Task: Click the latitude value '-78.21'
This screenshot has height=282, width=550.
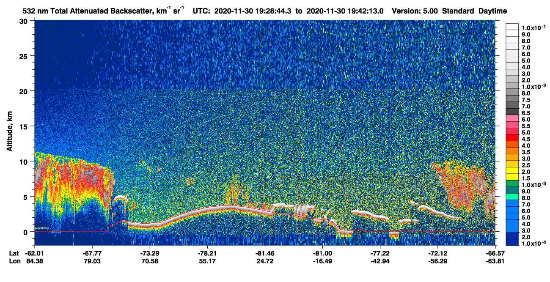Action: pyautogui.click(x=207, y=253)
